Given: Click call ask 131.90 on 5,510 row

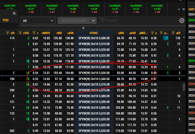Looking at the screenshot, I should click(x=69, y=44).
